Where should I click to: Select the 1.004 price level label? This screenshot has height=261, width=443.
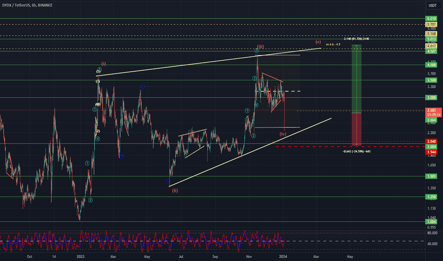click(432, 222)
